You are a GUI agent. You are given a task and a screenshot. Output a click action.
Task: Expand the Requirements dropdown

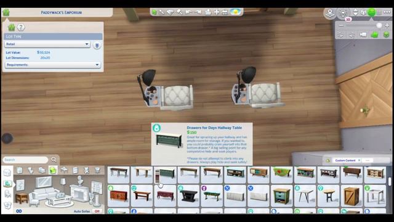coord(53,65)
